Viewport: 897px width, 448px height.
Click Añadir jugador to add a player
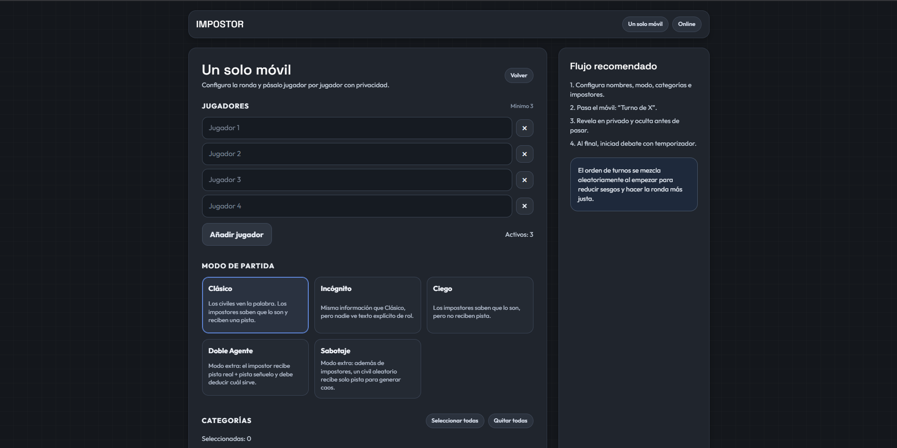click(x=237, y=234)
